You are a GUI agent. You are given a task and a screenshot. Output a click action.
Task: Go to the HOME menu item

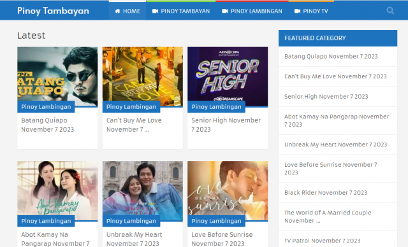127,11
